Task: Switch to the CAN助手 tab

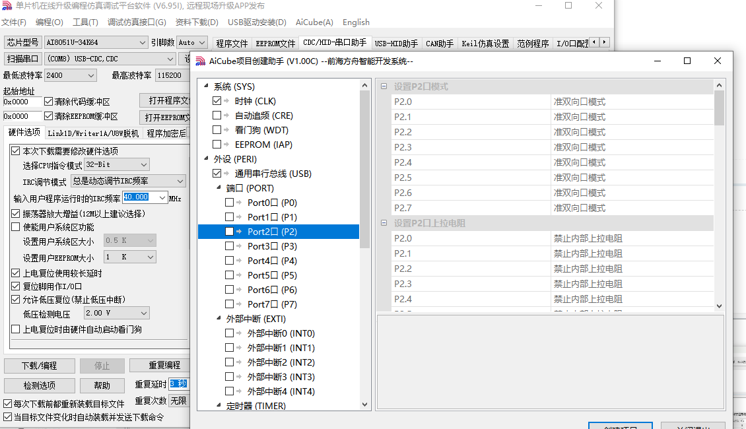Action: pos(440,44)
